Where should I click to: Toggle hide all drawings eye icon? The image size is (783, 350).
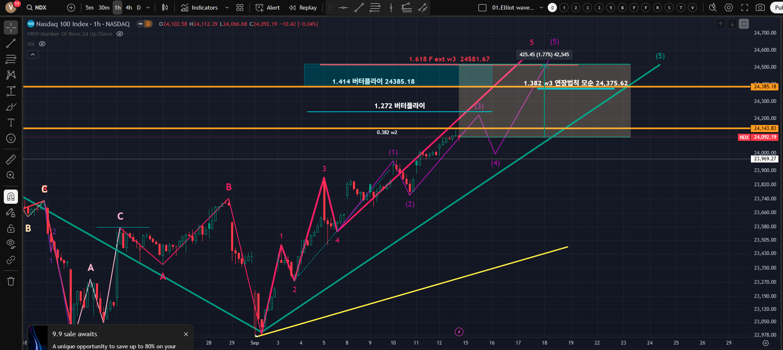pos(11,243)
